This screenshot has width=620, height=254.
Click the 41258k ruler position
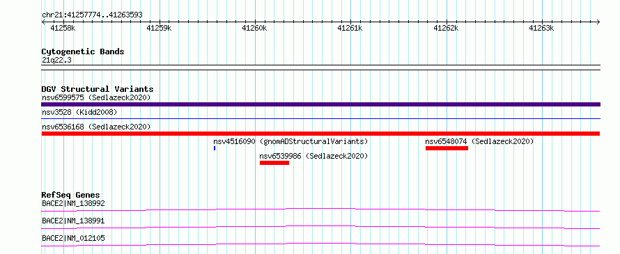click(63, 28)
